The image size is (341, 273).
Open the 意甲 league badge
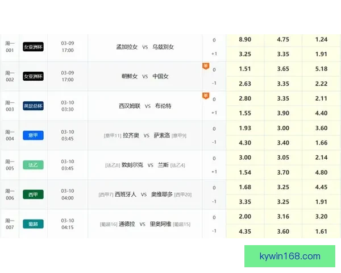coord(33,135)
